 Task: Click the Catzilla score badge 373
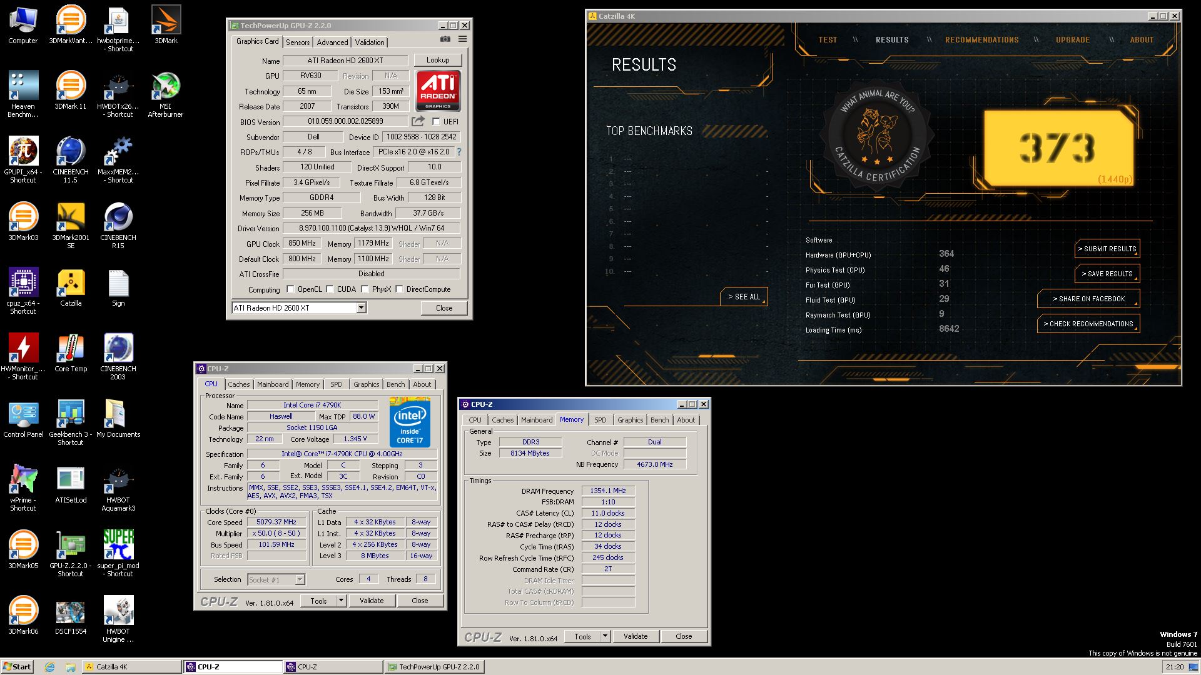[x=1059, y=148]
